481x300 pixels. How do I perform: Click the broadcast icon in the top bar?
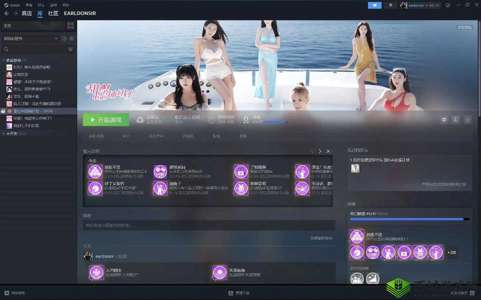pyautogui.click(x=374, y=5)
